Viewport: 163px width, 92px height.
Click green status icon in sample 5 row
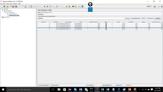click(x=106, y=29)
